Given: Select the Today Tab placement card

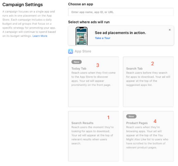Looking at the screenshot, I should click(x=93, y=82).
